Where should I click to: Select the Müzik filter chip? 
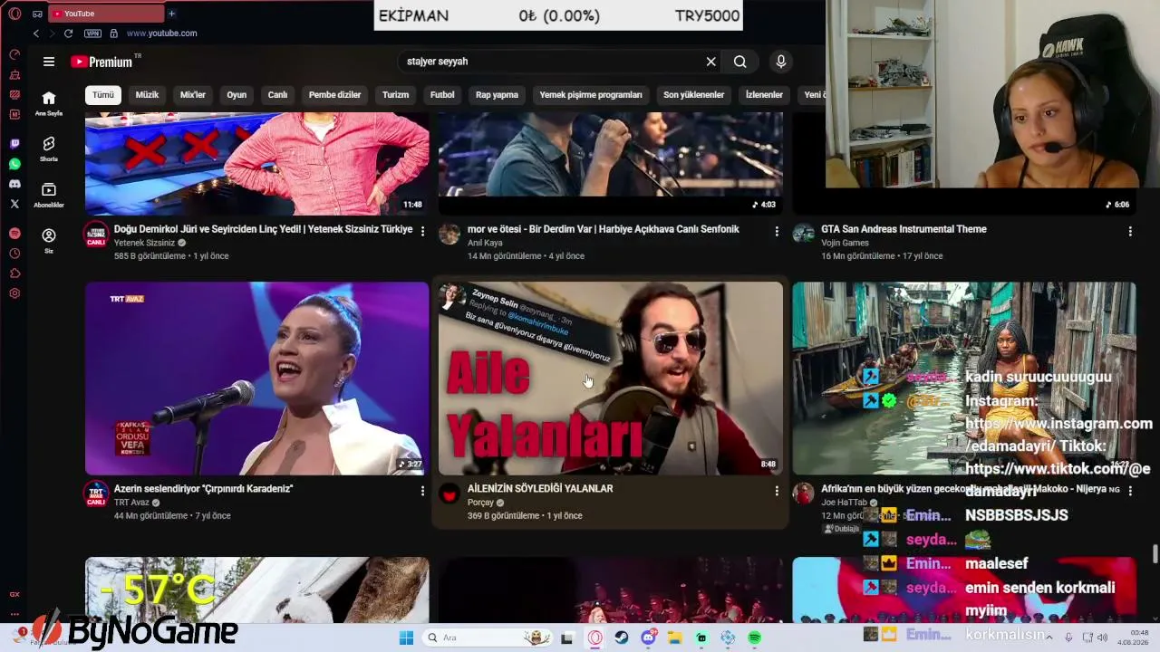pyautogui.click(x=147, y=94)
